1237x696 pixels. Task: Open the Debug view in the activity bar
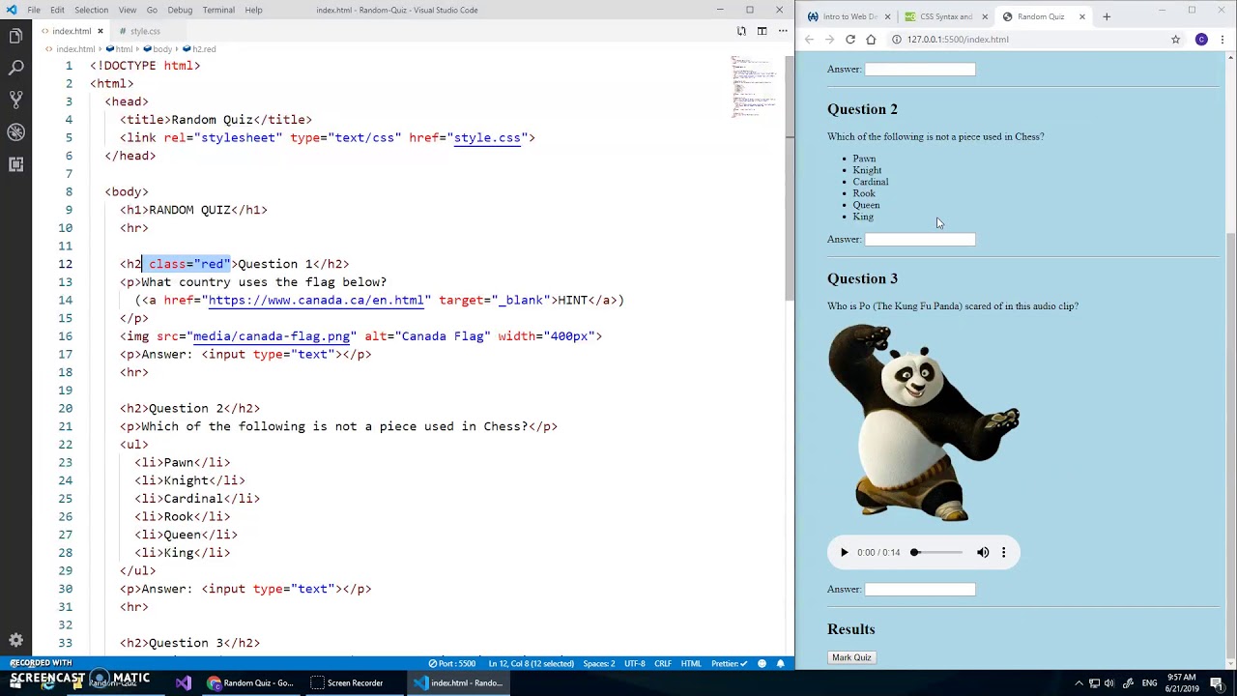click(15, 132)
